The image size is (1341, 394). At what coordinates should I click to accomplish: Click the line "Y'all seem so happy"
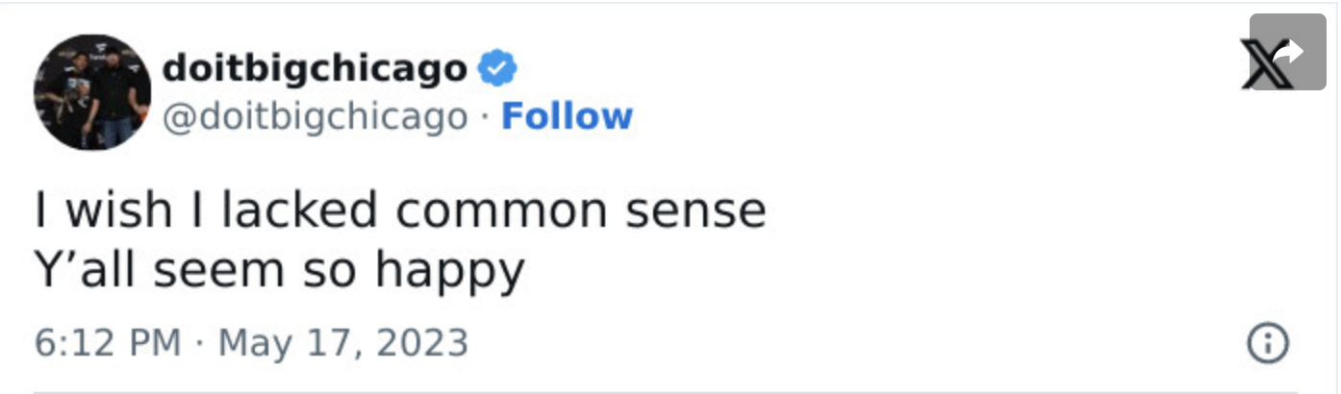pos(280,271)
